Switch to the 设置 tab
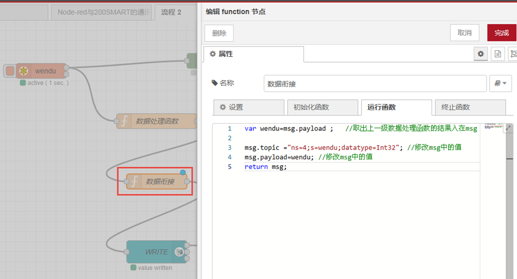Viewport: 517px width, 279px height. 249,107
